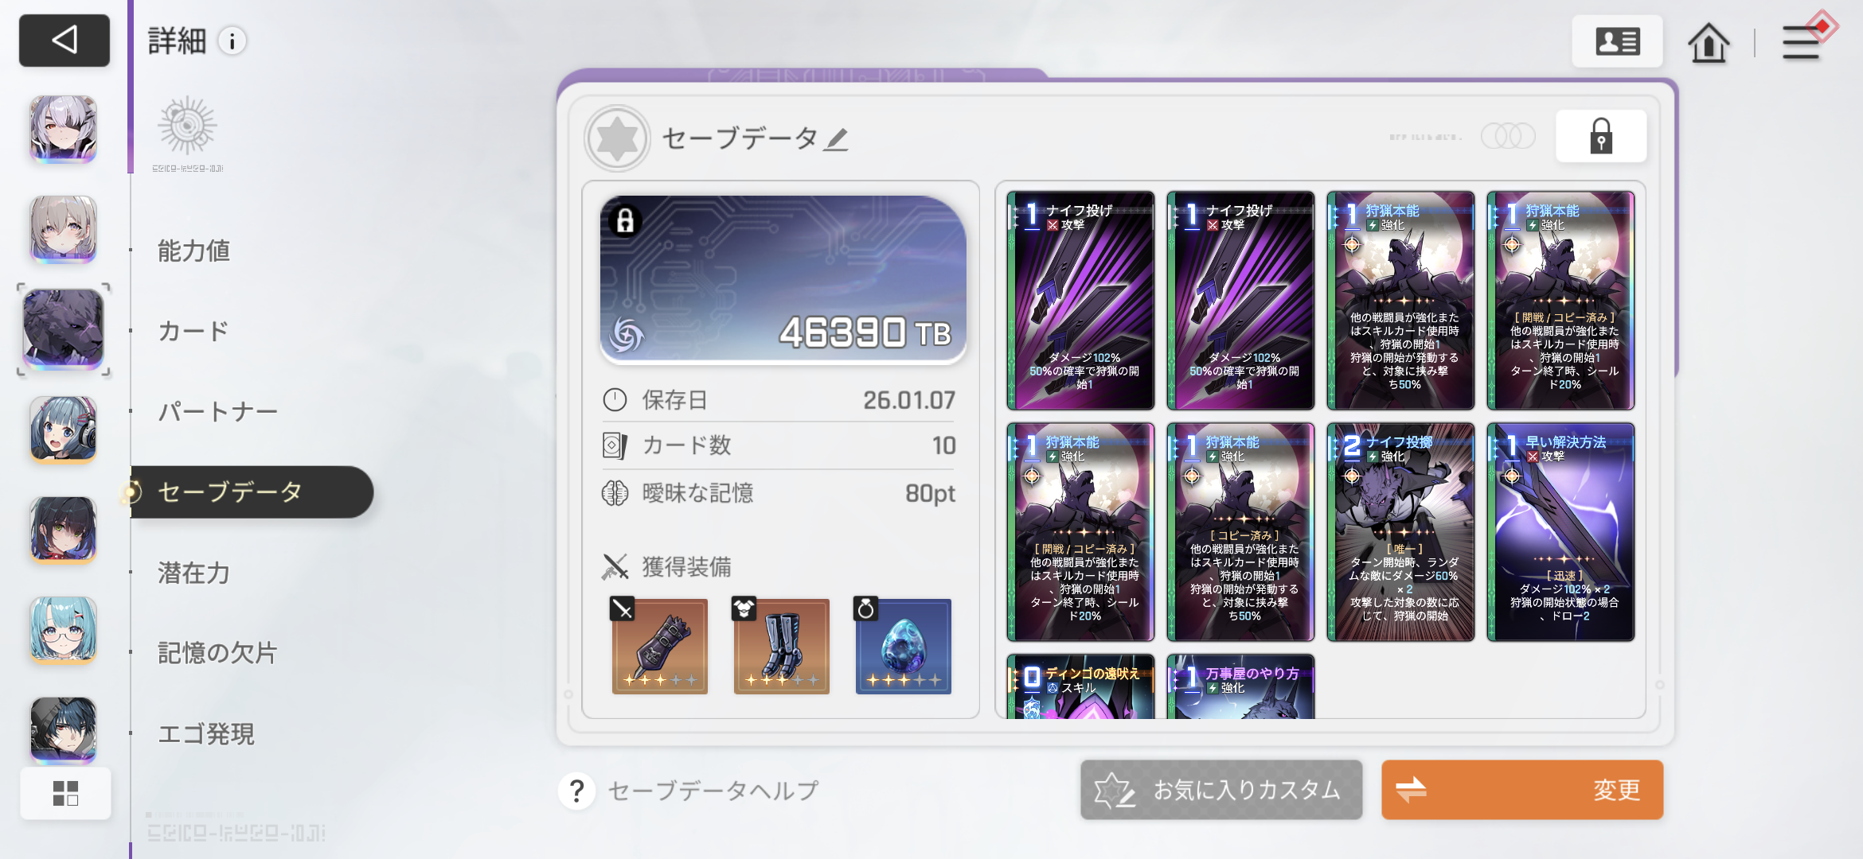Edit save data name with pencil icon
The image size is (1863, 859).
click(x=836, y=140)
